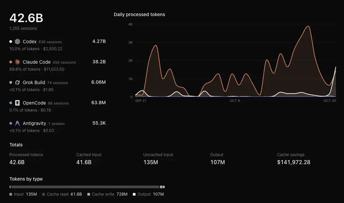344x203 pixels.
Task: Click the Claude Code 38.2B token value
Action: tap(99, 62)
